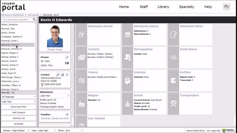
Task: Edit Contact info pencil icon
Action: pyautogui.click(x=67, y=75)
